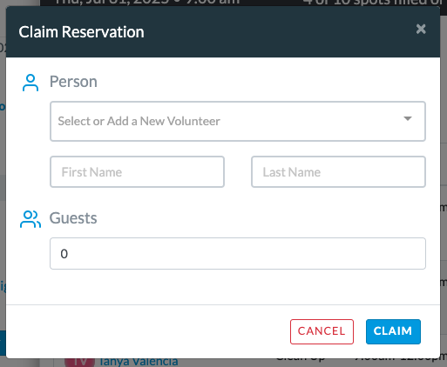This screenshot has height=367, width=447.
Task: Focus the Last Name field
Action: tap(338, 172)
